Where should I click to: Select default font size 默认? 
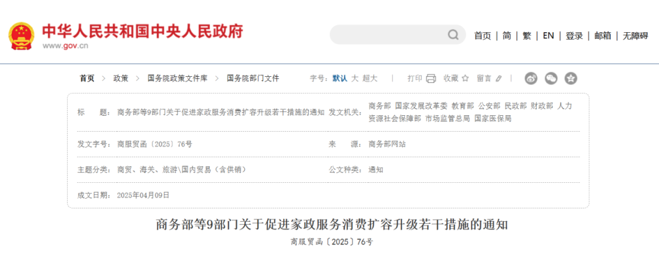(x=340, y=78)
